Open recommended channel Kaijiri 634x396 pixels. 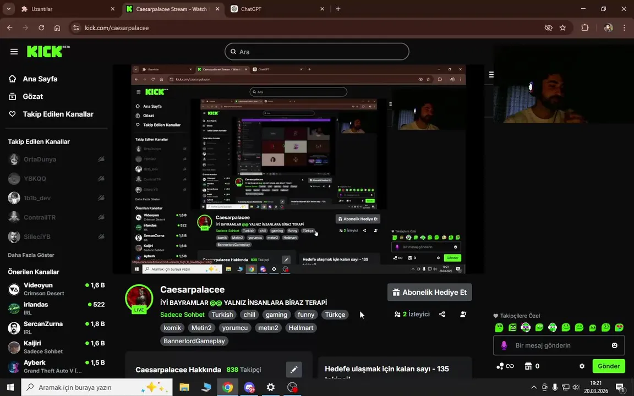point(57,347)
